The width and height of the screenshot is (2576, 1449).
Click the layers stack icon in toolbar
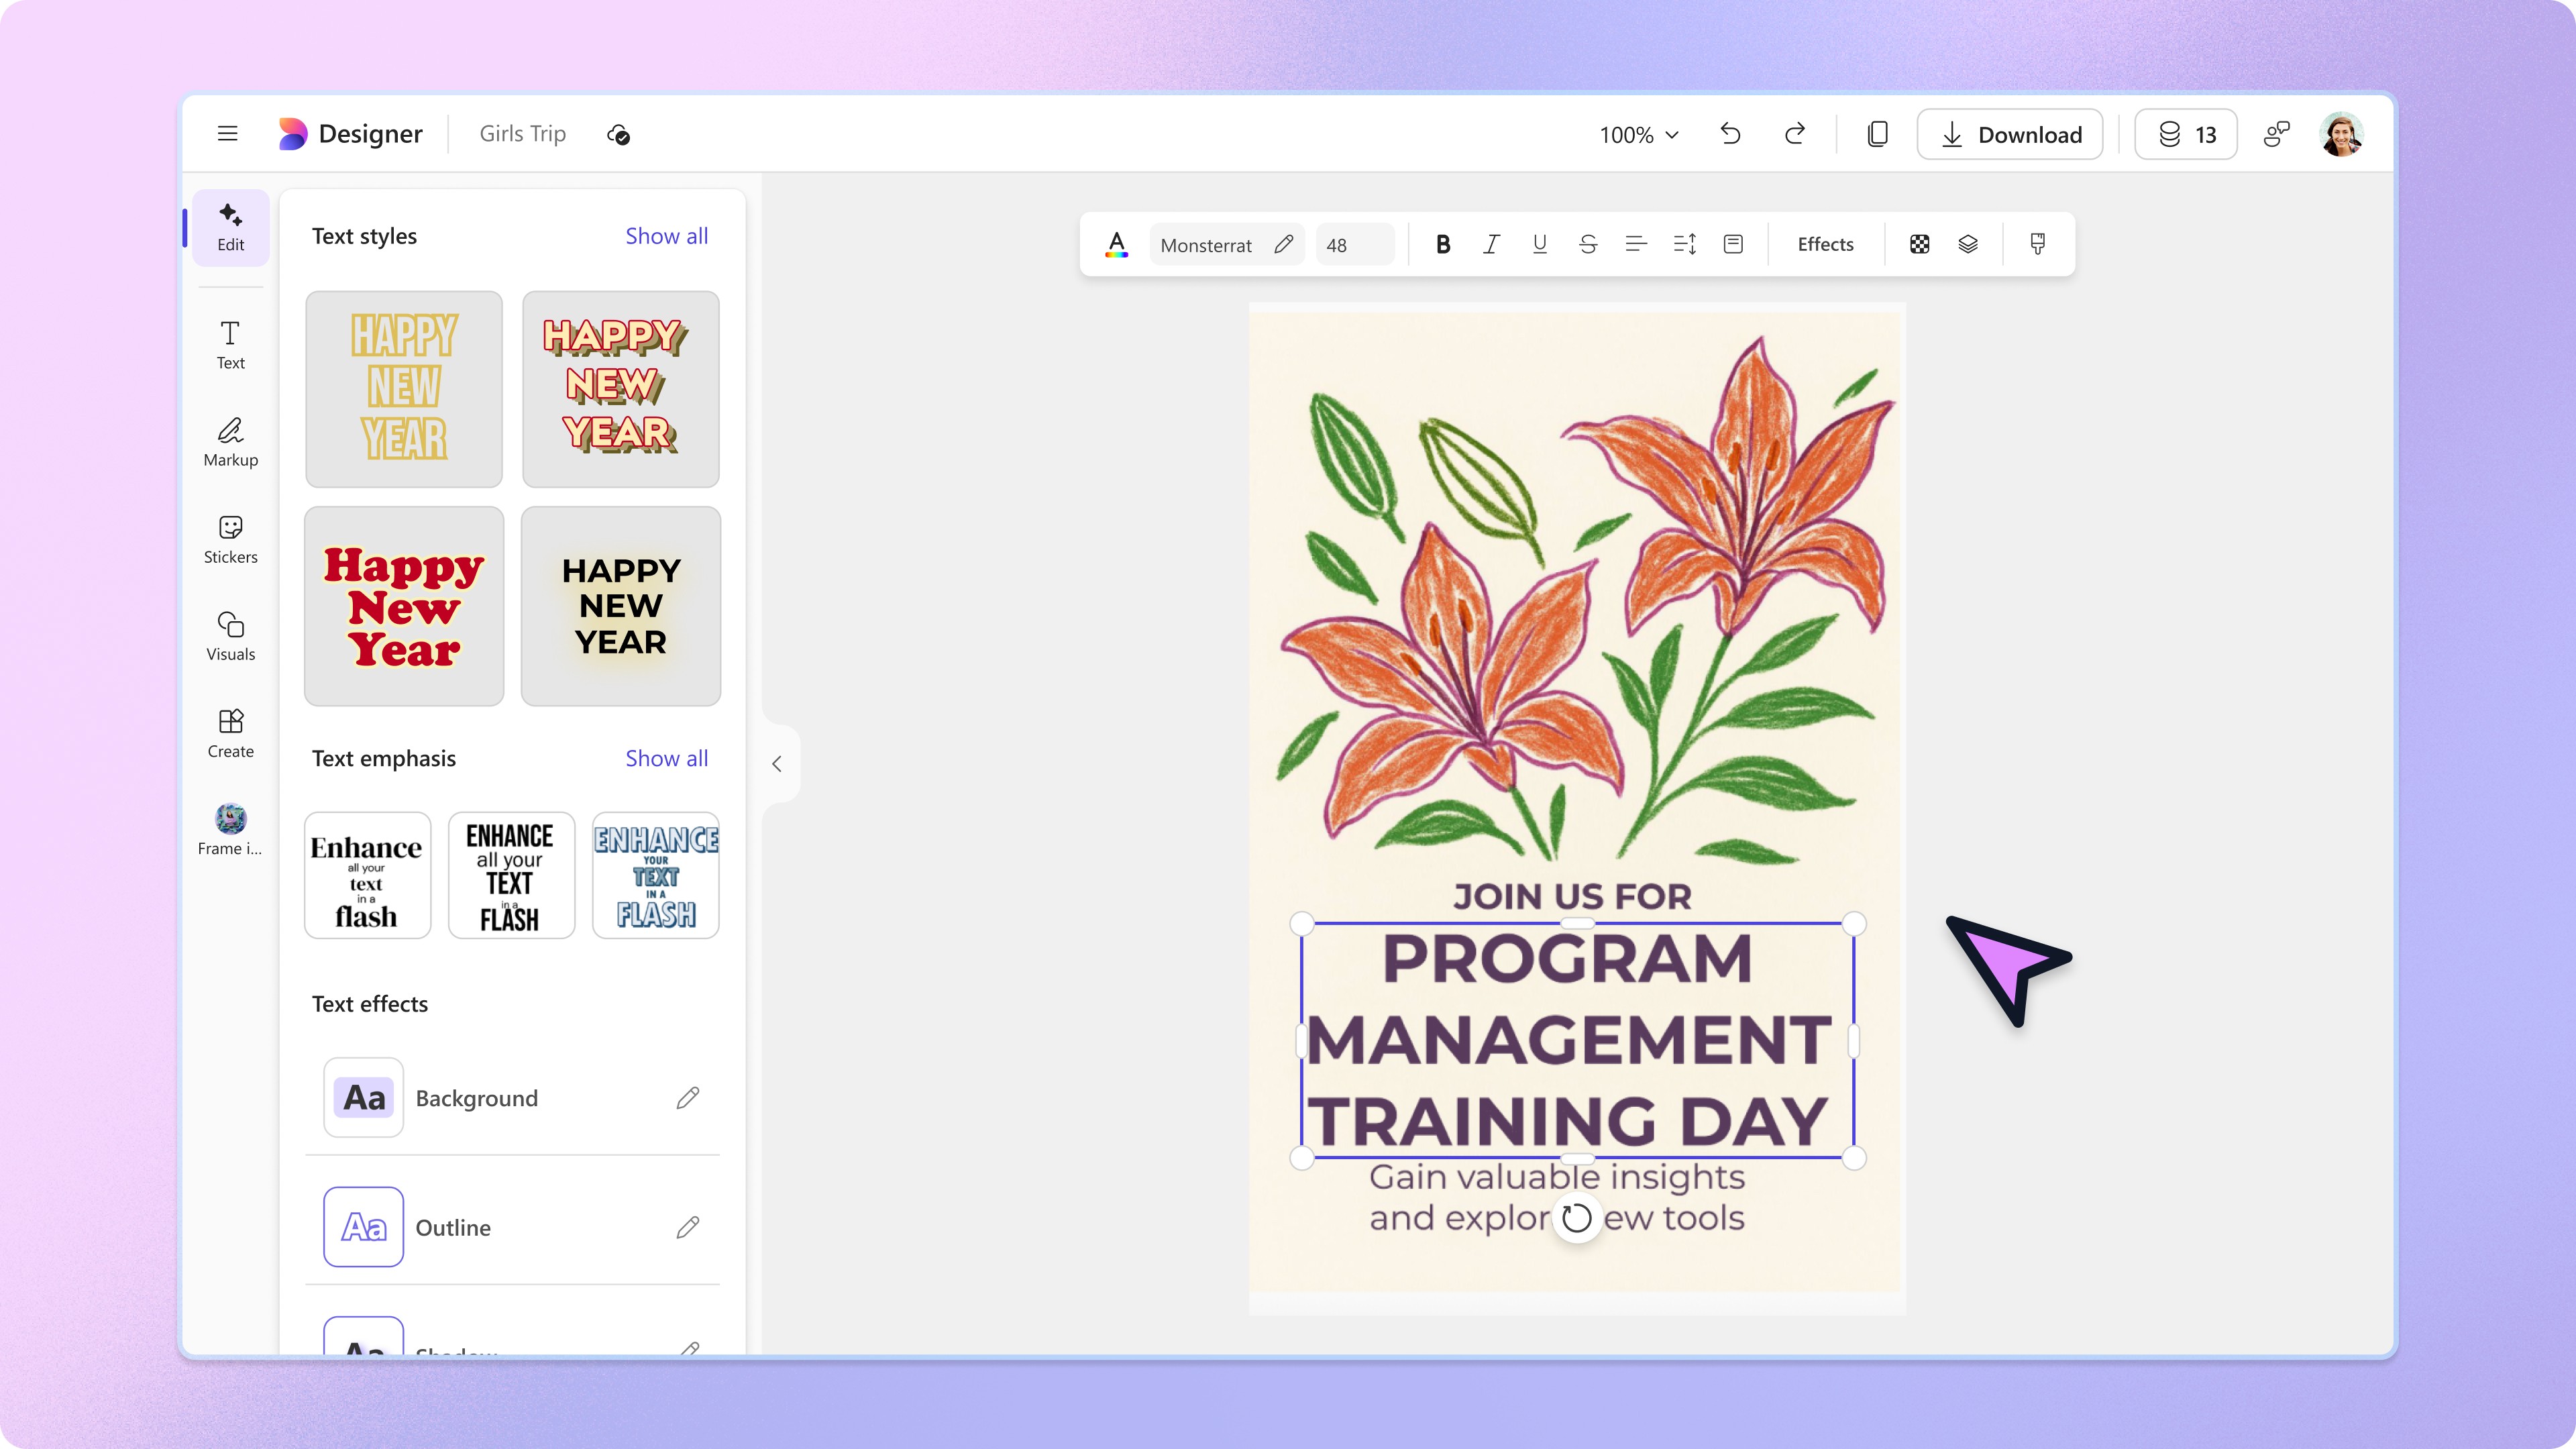1967,244
